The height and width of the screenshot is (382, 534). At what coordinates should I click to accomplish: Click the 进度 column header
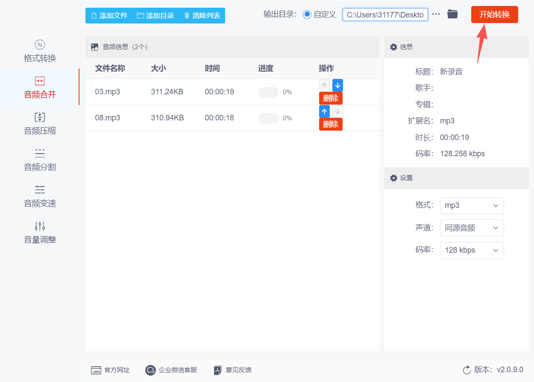click(x=266, y=68)
